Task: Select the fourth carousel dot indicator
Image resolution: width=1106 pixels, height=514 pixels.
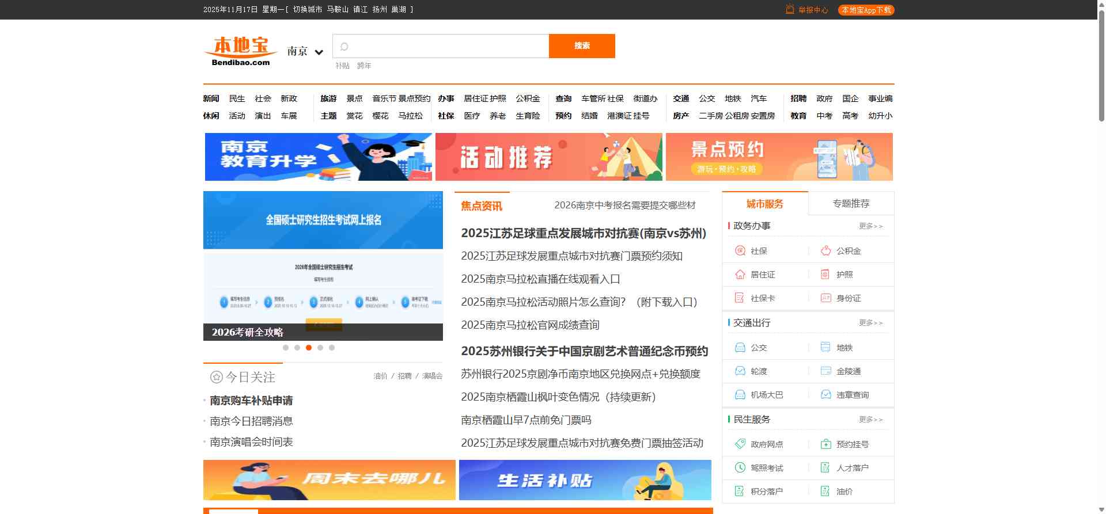Action: point(320,348)
